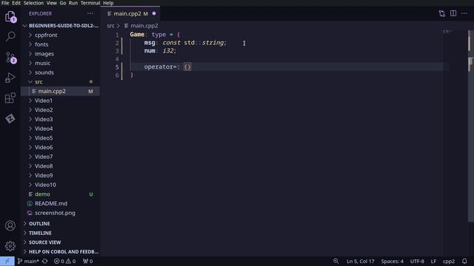The height and width of the screenshot is (266, 474).
Task: Open the Help menu
Action: [108, 3]
